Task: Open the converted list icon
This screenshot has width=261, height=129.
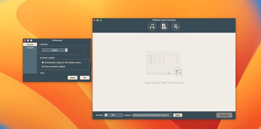Action: 176,26
